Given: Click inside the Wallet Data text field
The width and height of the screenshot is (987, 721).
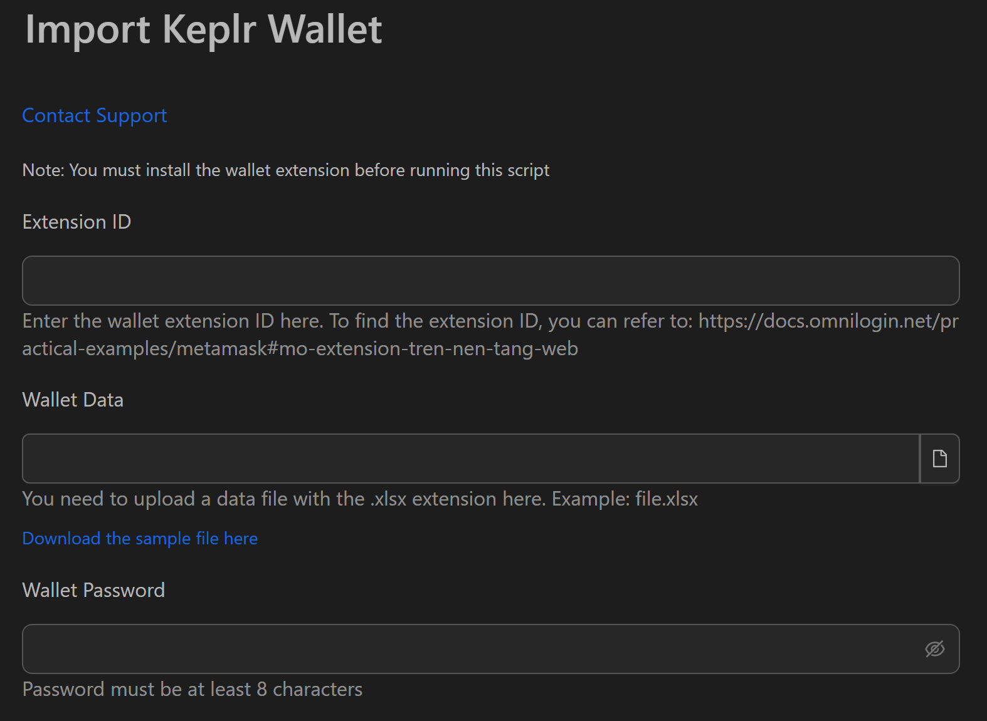Looking at the screenshot, I should (470, 459).
